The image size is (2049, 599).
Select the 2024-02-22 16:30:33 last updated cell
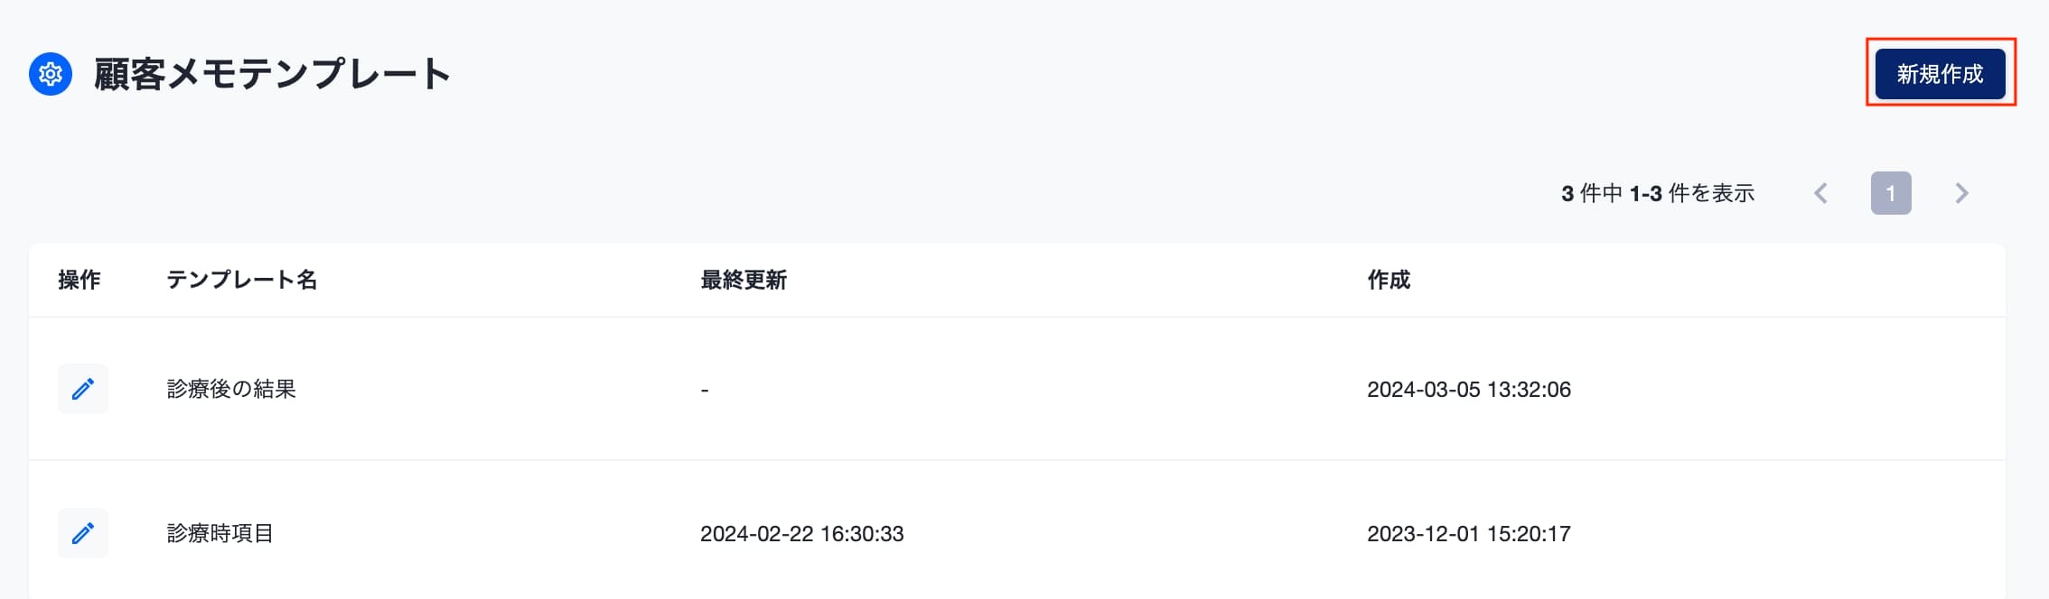802,533
